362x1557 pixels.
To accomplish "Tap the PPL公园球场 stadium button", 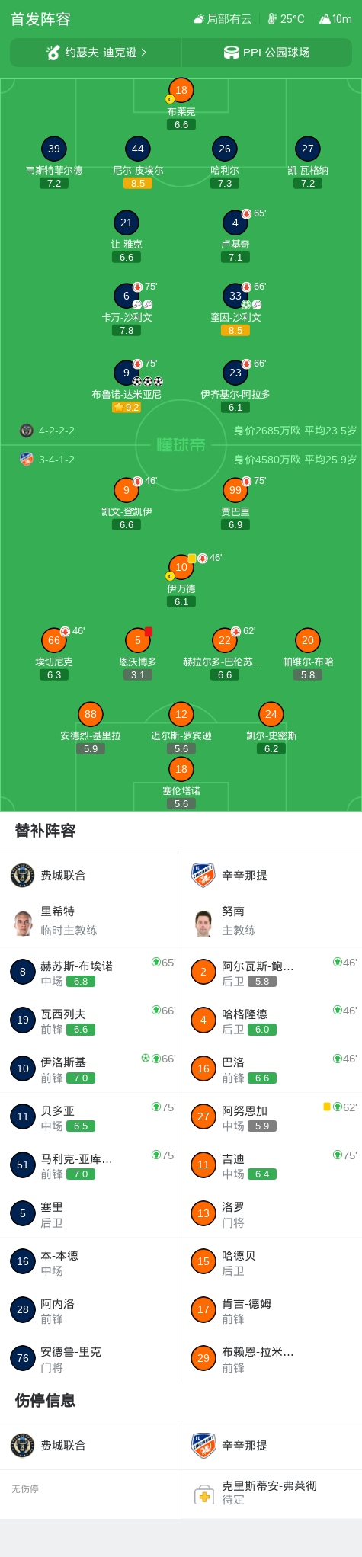I will click(267, 53).
